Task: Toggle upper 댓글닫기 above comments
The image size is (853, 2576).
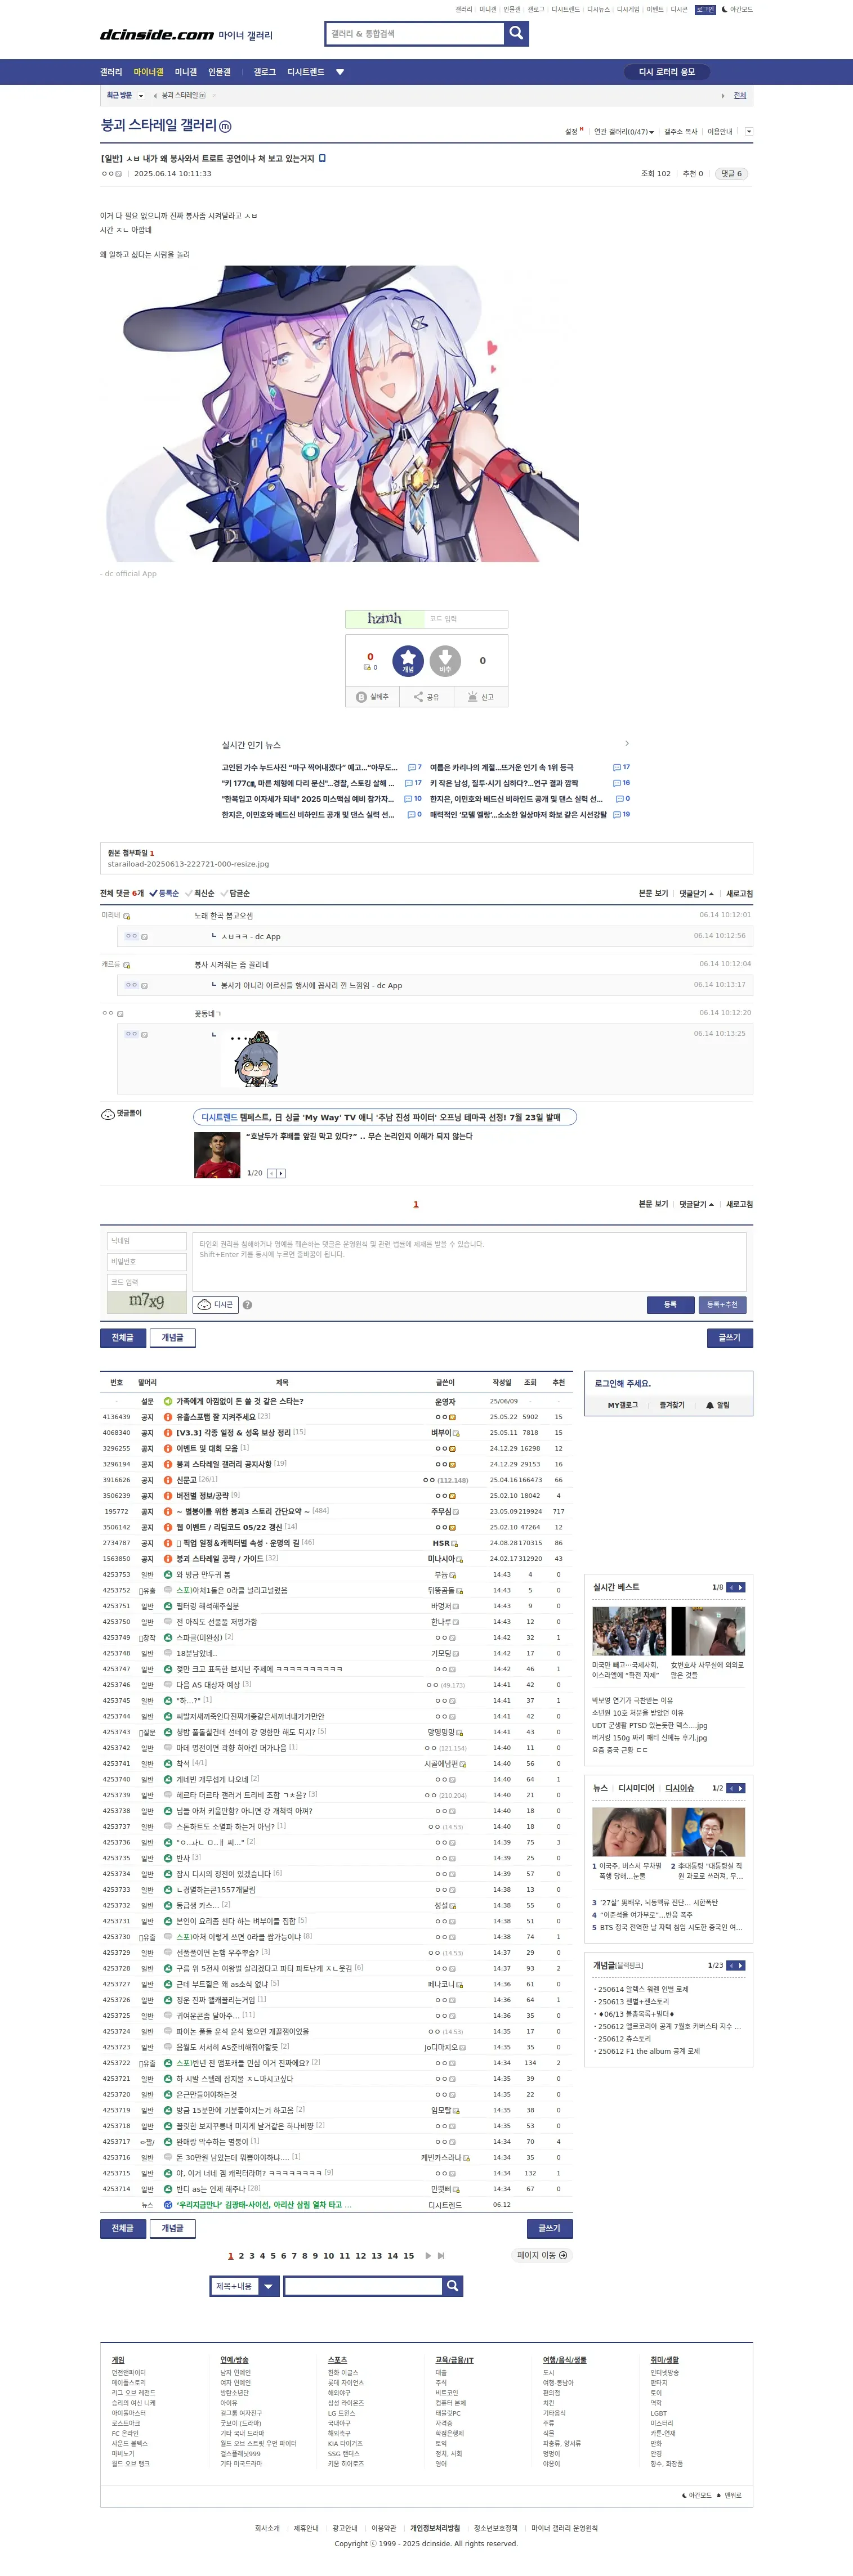Action: pyautogui.click(x=697, y=893)
